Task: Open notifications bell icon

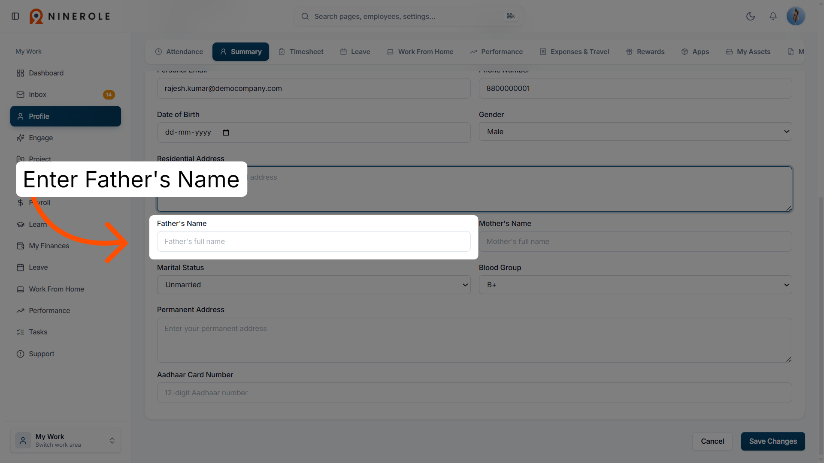Action: coord(773,16)
